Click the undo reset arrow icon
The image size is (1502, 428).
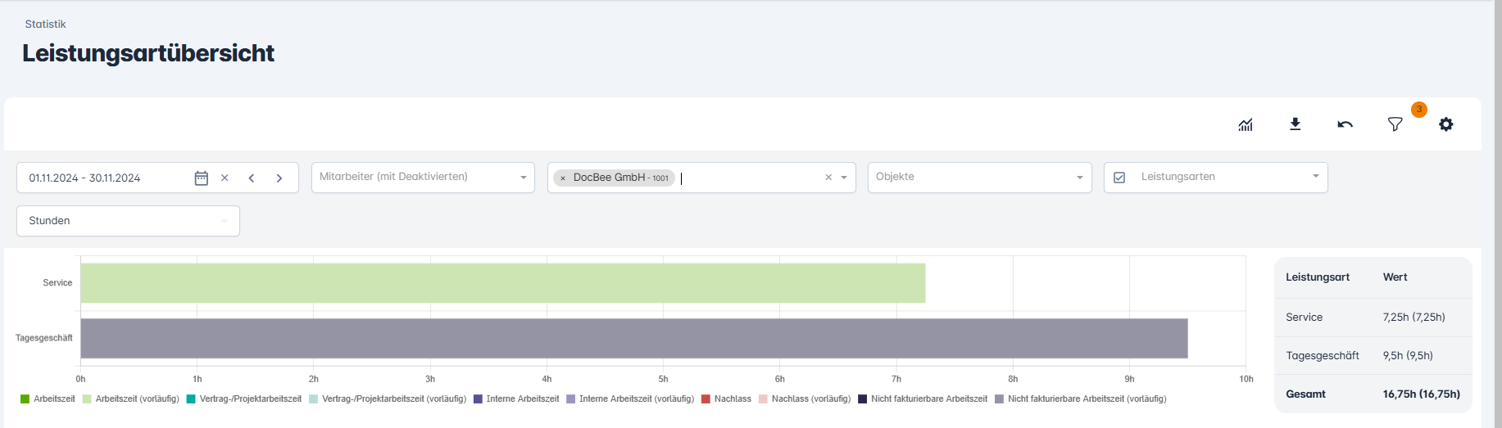point(1345,124)
